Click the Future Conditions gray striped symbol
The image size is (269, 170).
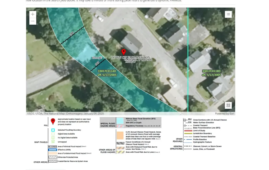pyautogui.click(x=120, y=143)
